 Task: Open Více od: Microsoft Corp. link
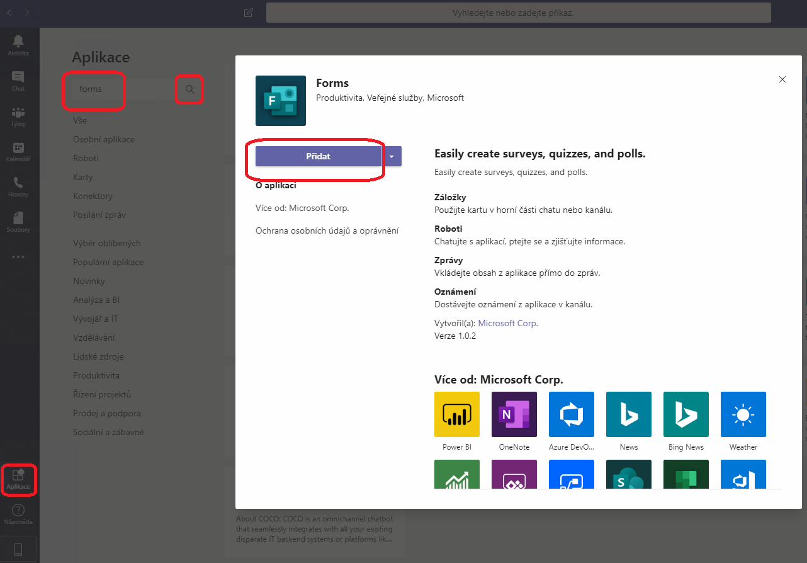point(302,208)
